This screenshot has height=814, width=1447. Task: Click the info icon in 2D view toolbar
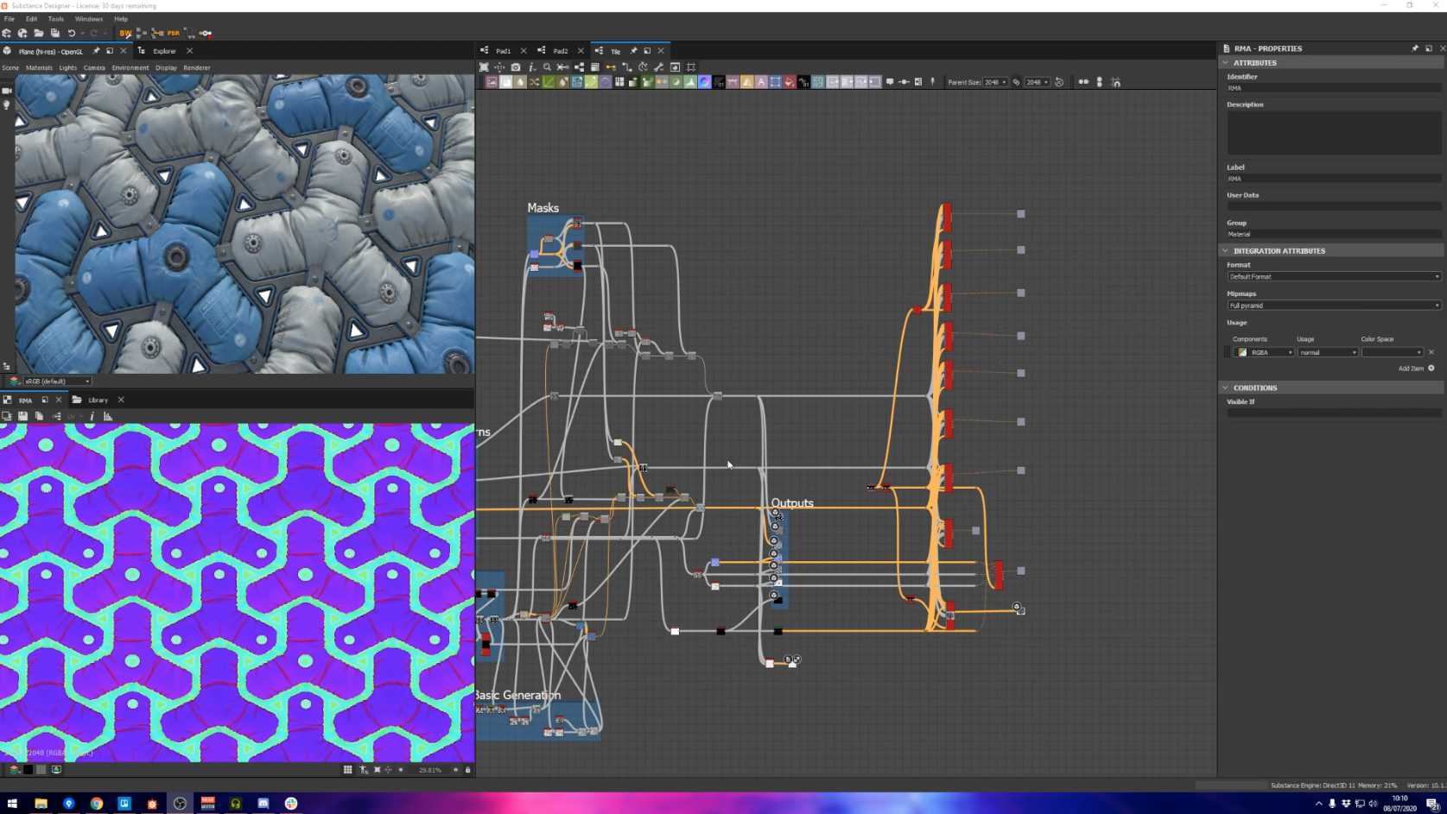pyautogui.click(x=92, y=417)
